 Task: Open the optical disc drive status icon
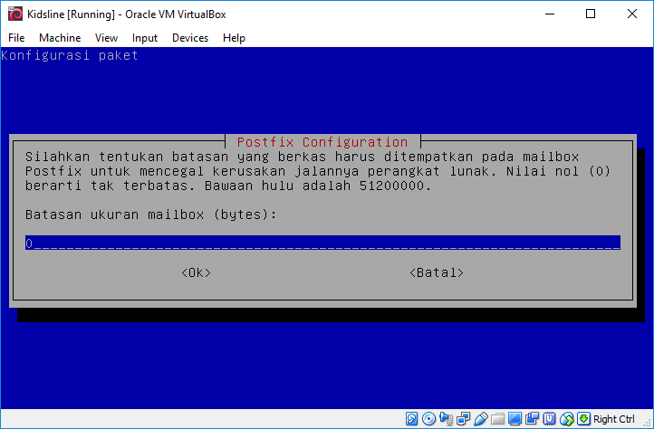(428, 418)
